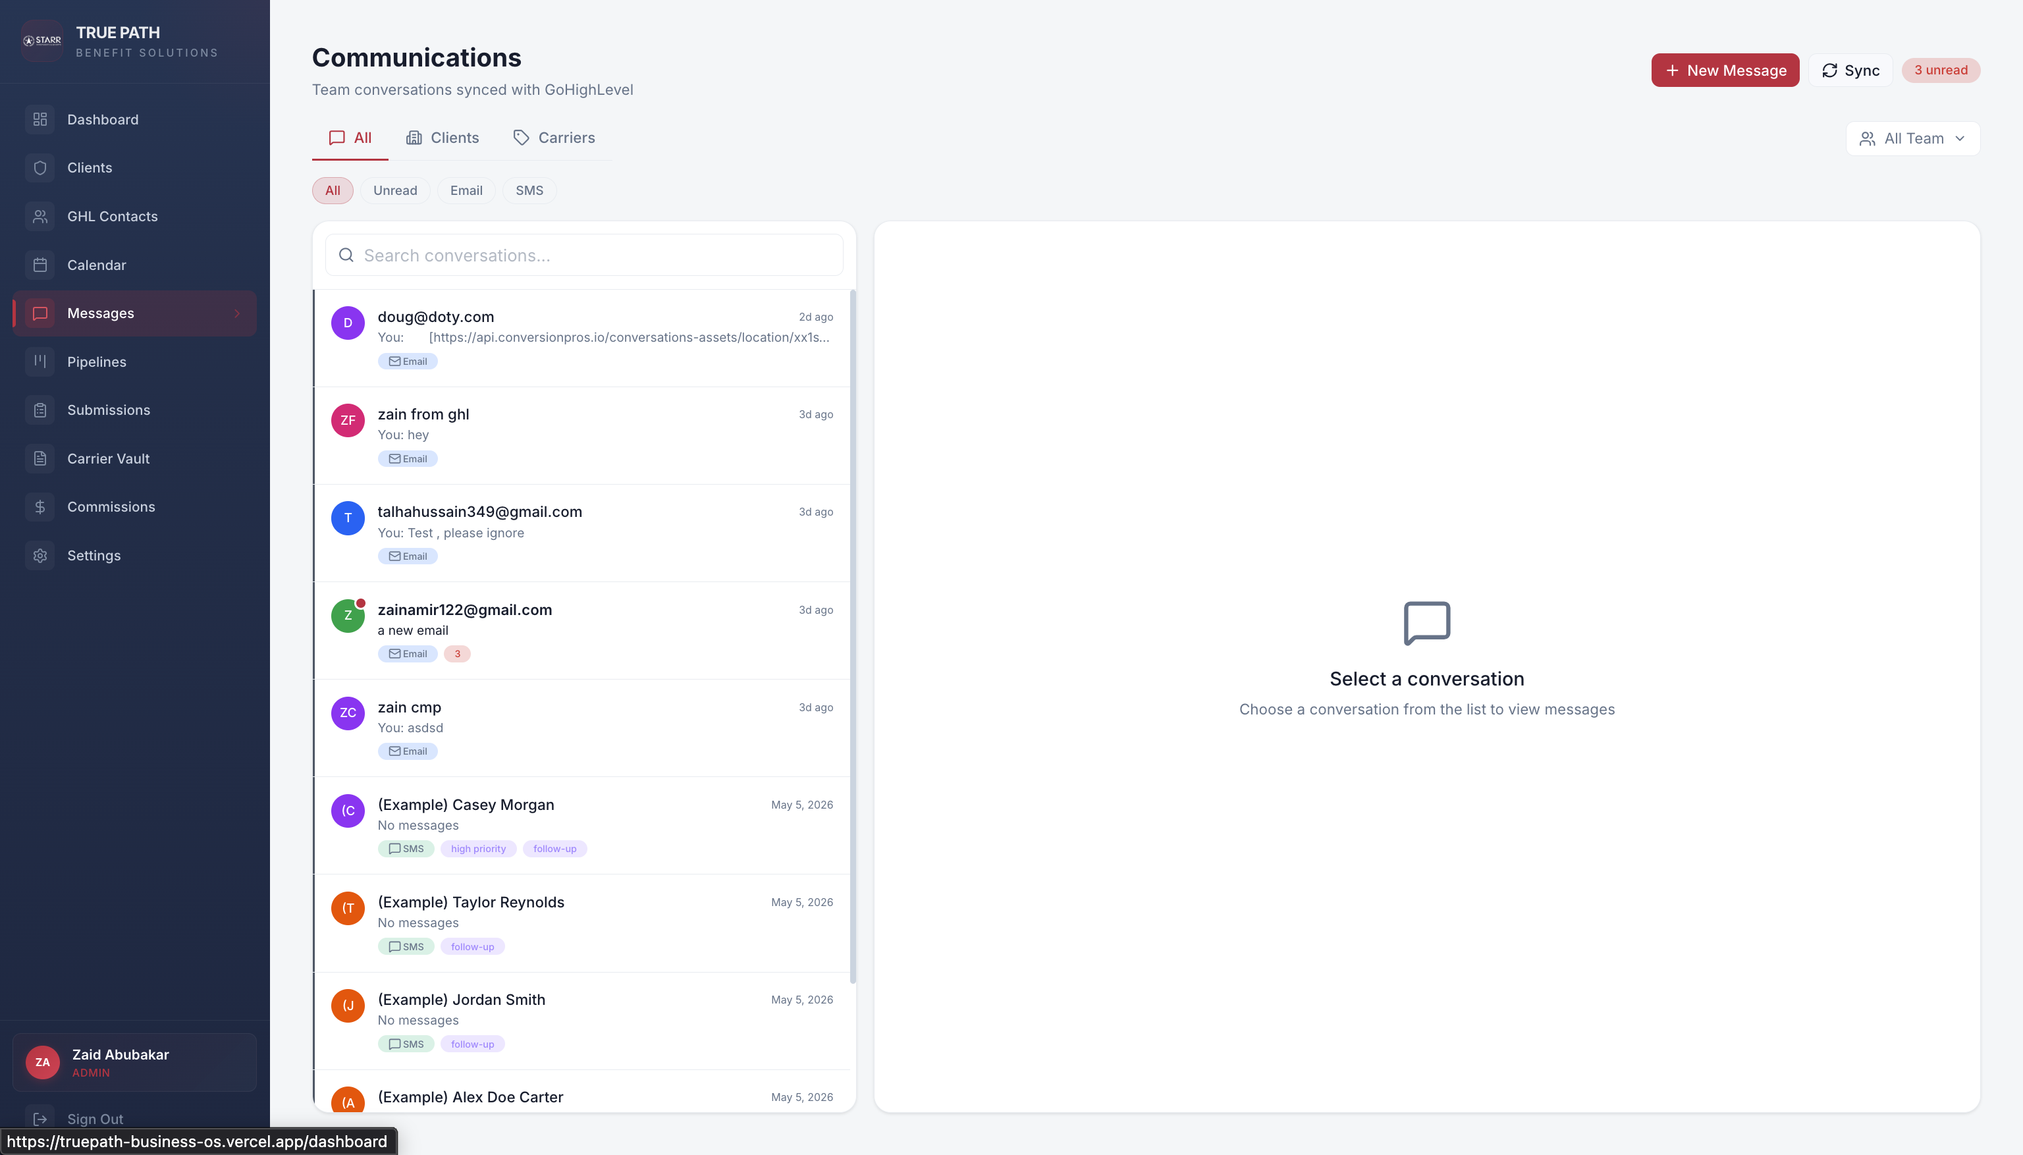Open the Settings gear icon
The width and height of the screenshot is (2023, 1155).
[40, 555]
